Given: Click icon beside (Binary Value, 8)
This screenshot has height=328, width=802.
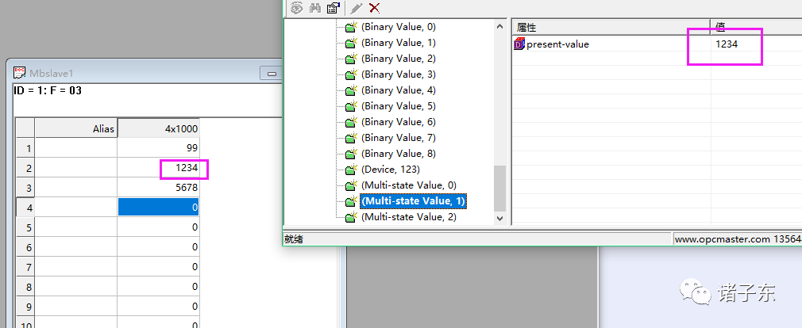Looking at the screenshot, I should (x=350, y=154).
